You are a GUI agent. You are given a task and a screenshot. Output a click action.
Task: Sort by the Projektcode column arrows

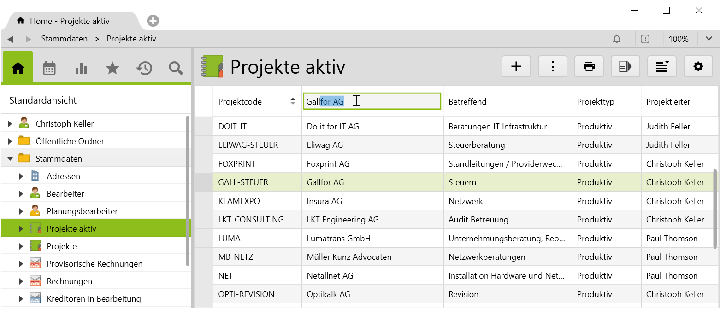(293, 102)
